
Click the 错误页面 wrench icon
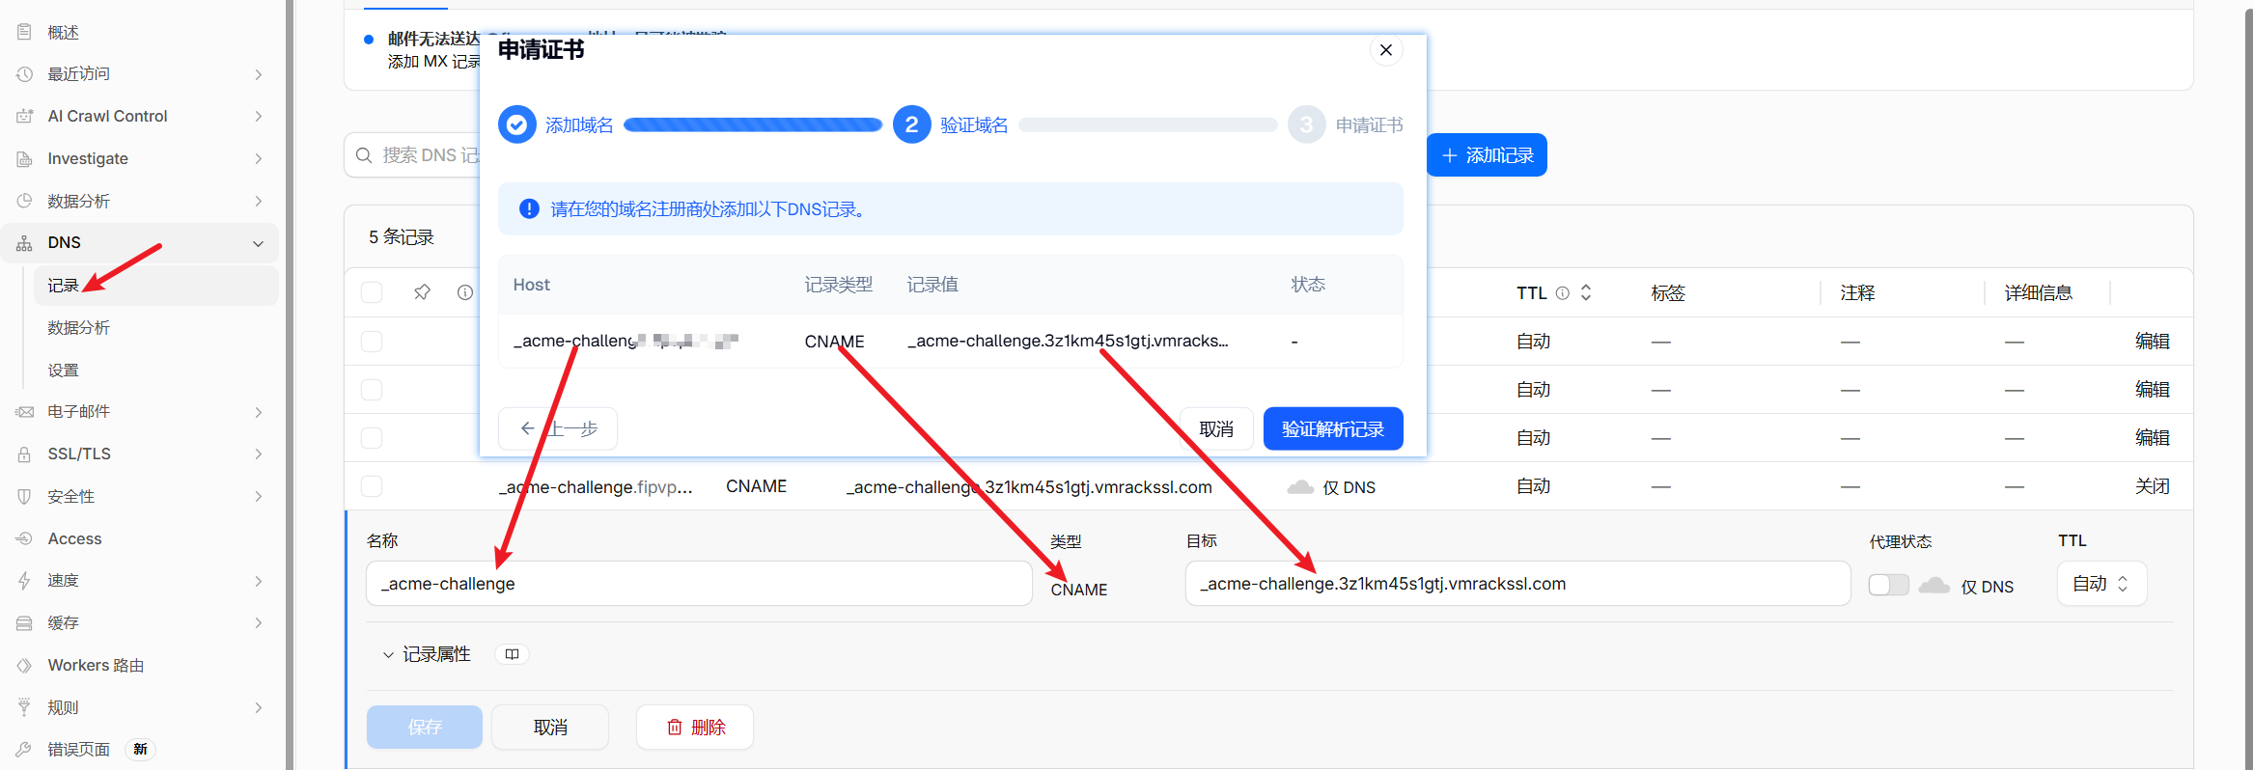[x=25, y=750]
